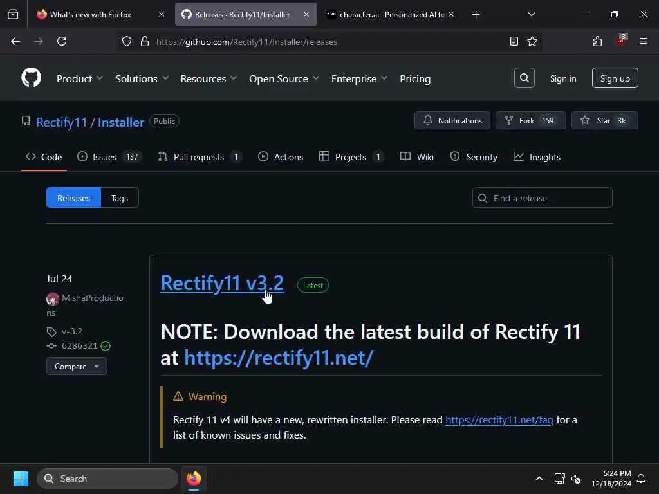Open the Windows Start menu
The height and width of the screenshot is (494, 659).
coord(21,479)
